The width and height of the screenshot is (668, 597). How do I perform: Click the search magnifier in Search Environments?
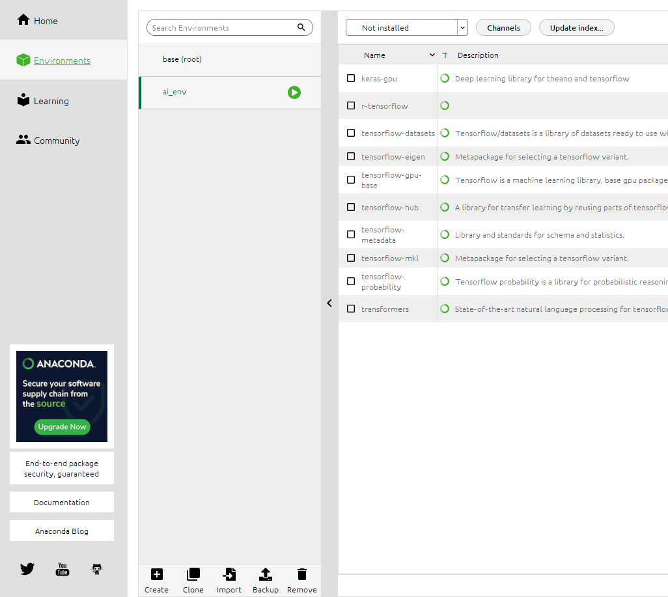click(301, 27)
